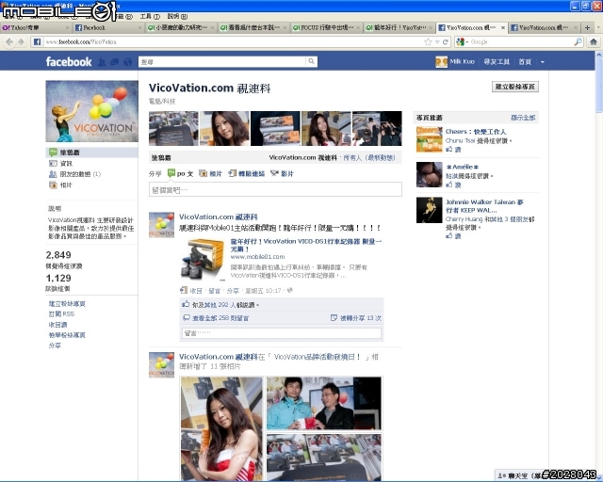The height and width of the screenshot is (482, 603).
Task: Open Facebook friend requests icon
Action: point(102,62)
